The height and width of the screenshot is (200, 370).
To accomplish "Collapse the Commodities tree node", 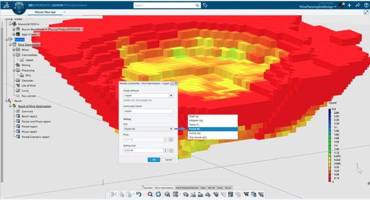I will click(14, 55).
